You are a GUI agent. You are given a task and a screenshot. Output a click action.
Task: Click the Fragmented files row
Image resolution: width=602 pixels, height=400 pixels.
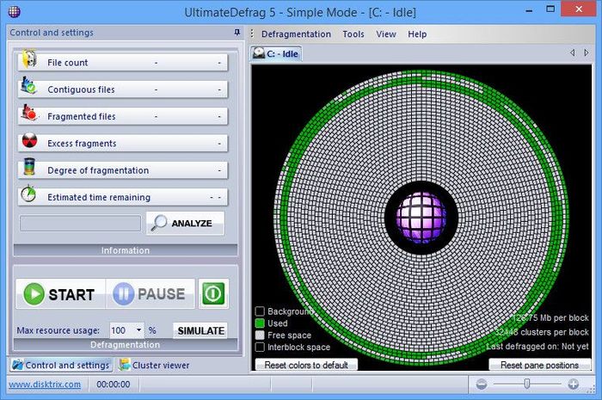(123, 116)
